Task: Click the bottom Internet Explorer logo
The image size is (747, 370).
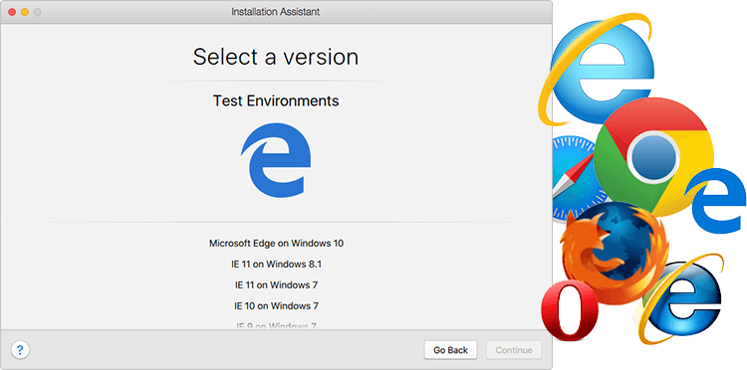Action: click(x=680, y=298)
